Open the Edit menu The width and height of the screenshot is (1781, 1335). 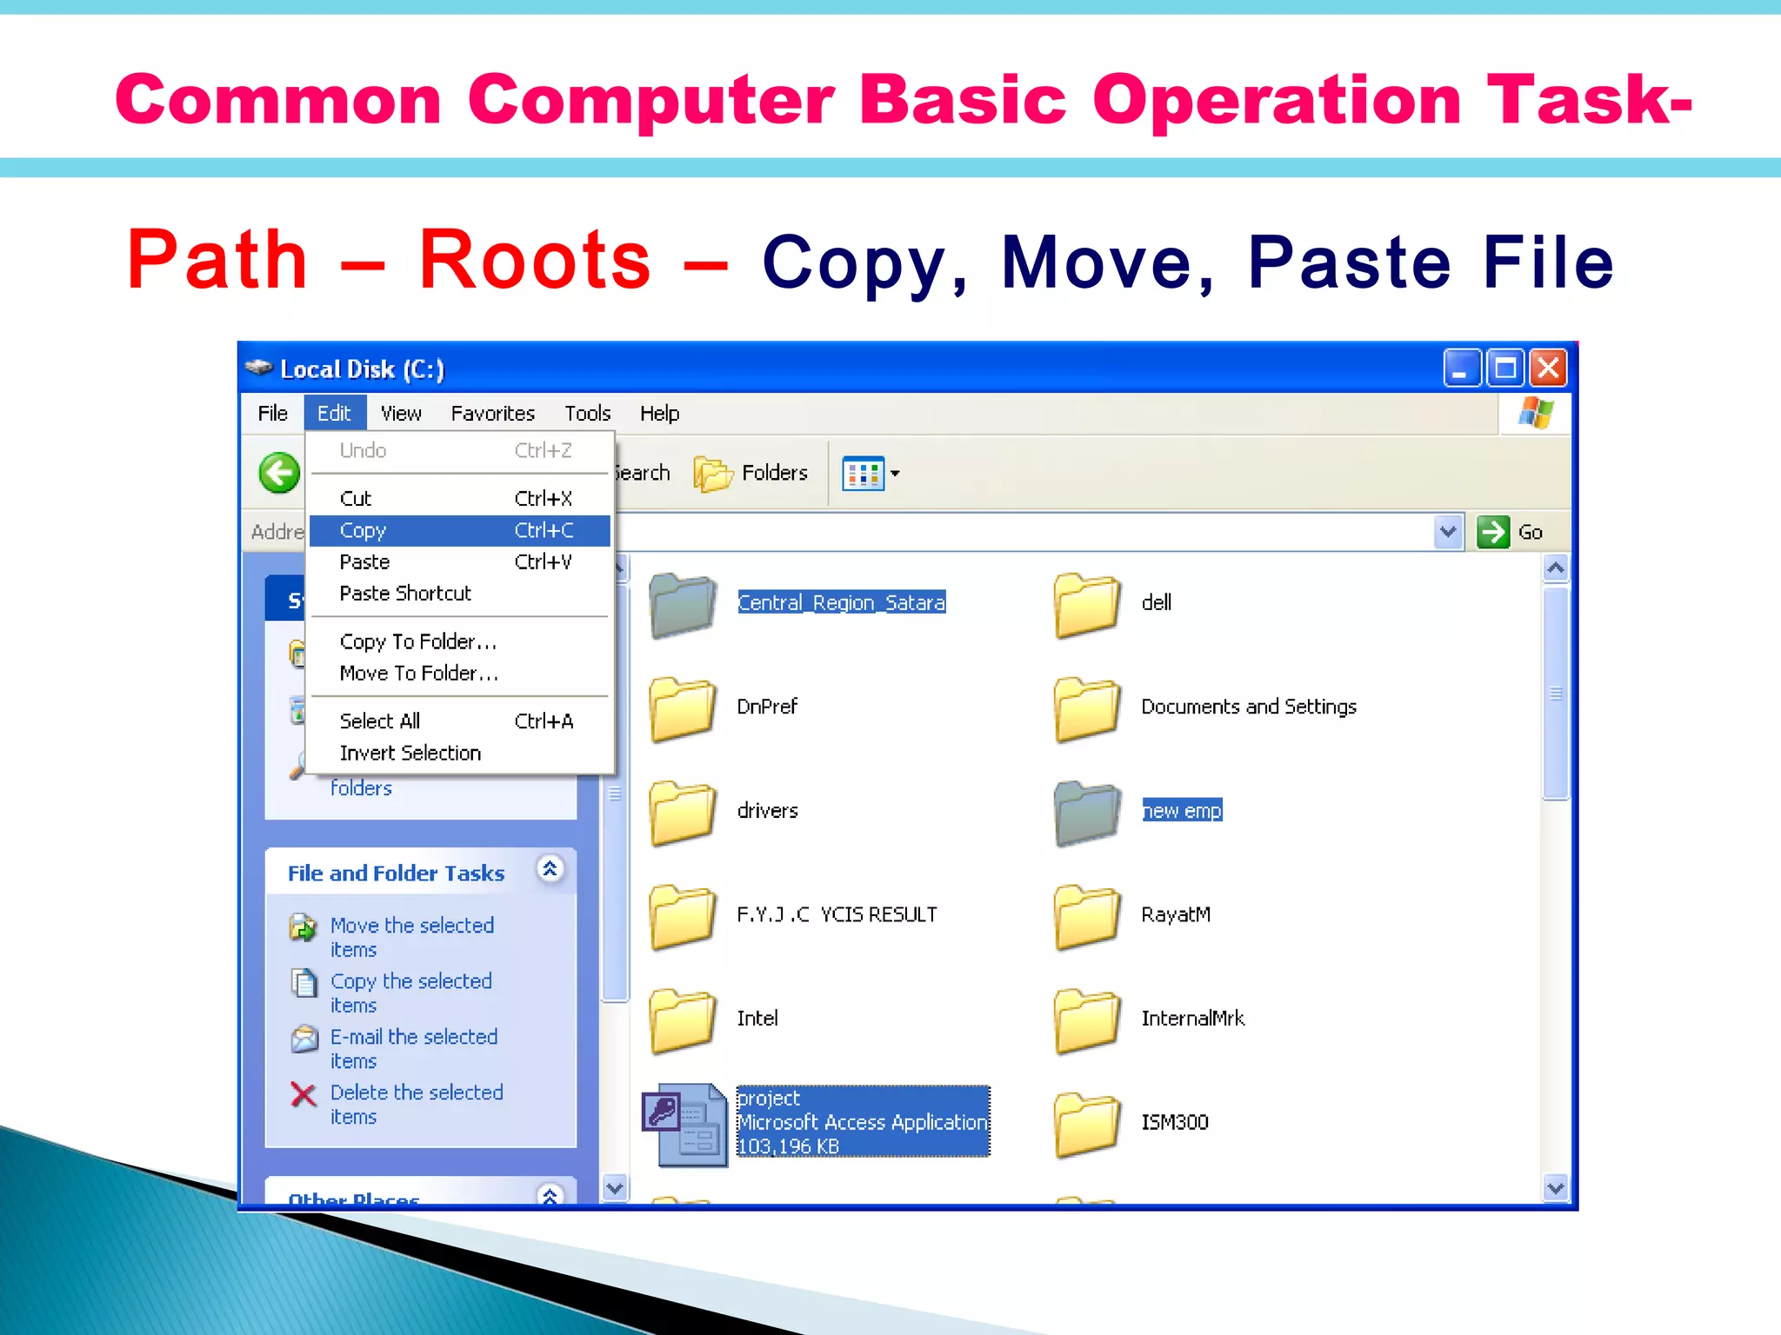coord(335,414)
